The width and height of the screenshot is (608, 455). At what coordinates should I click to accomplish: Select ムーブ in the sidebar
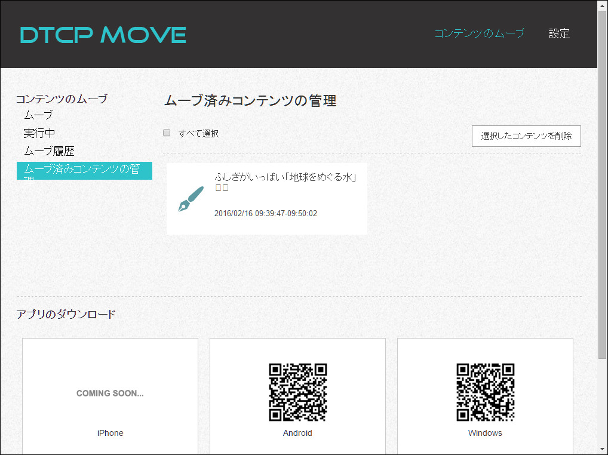pos(38,115)
